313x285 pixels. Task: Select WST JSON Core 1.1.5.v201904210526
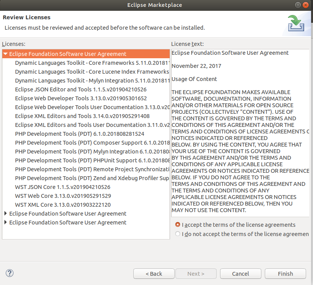click(63, 187)
